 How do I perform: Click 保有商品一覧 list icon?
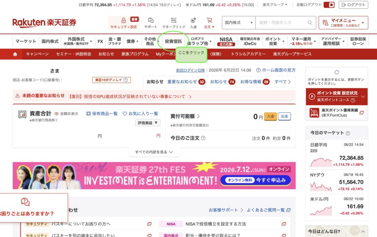click(x=88, y=113)
